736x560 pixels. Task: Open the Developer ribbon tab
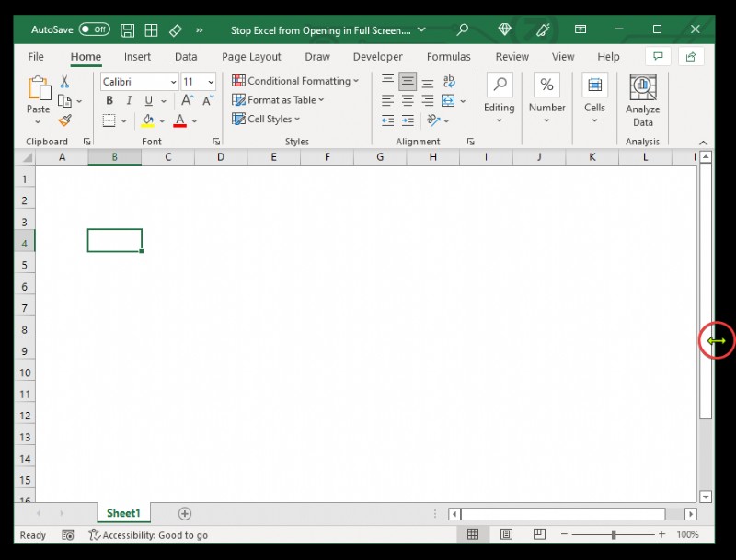pyautogui.click(x=377, y=56)
